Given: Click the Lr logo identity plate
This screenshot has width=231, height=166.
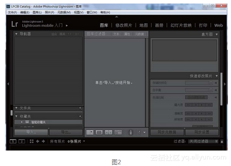Looking at the screenshot, I should click(15, 24).
